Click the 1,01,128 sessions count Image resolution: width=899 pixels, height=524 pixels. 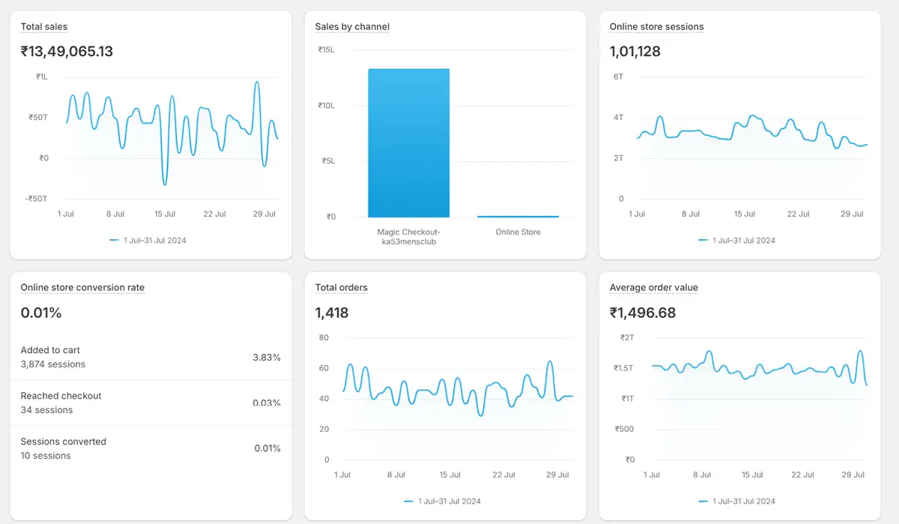point(635,52)
